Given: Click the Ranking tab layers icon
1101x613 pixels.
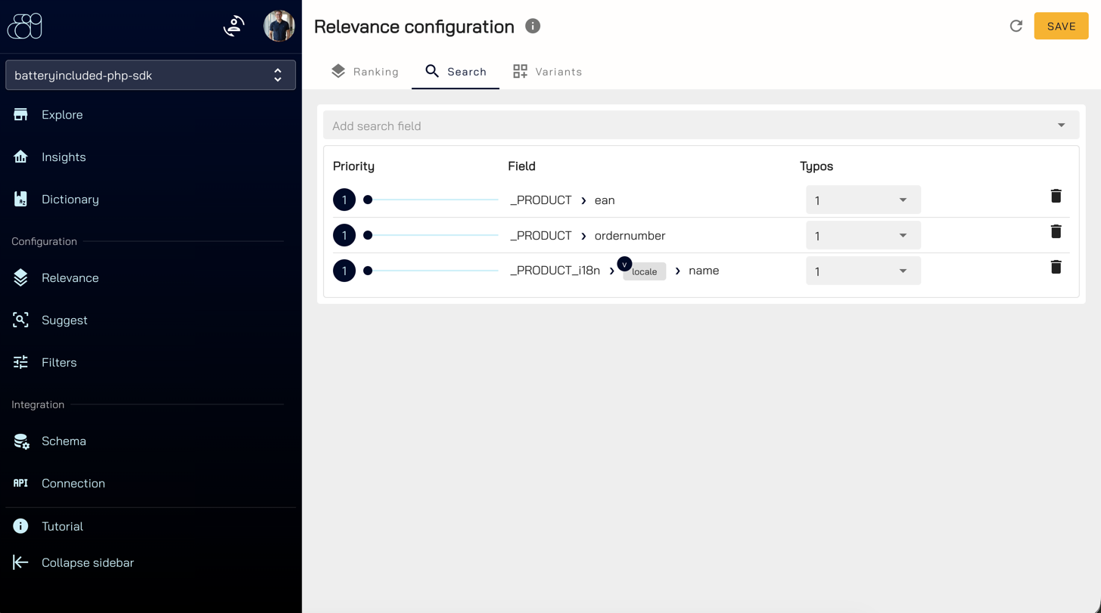Looking at the screenshot, I should click(338, 71).
